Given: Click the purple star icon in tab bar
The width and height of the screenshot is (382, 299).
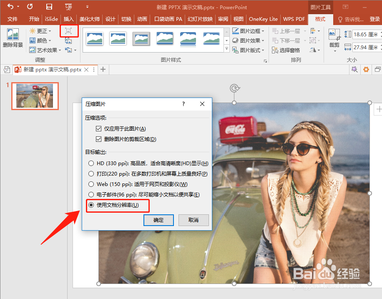Looking at the screenshot, I should (x=354, y=70).
